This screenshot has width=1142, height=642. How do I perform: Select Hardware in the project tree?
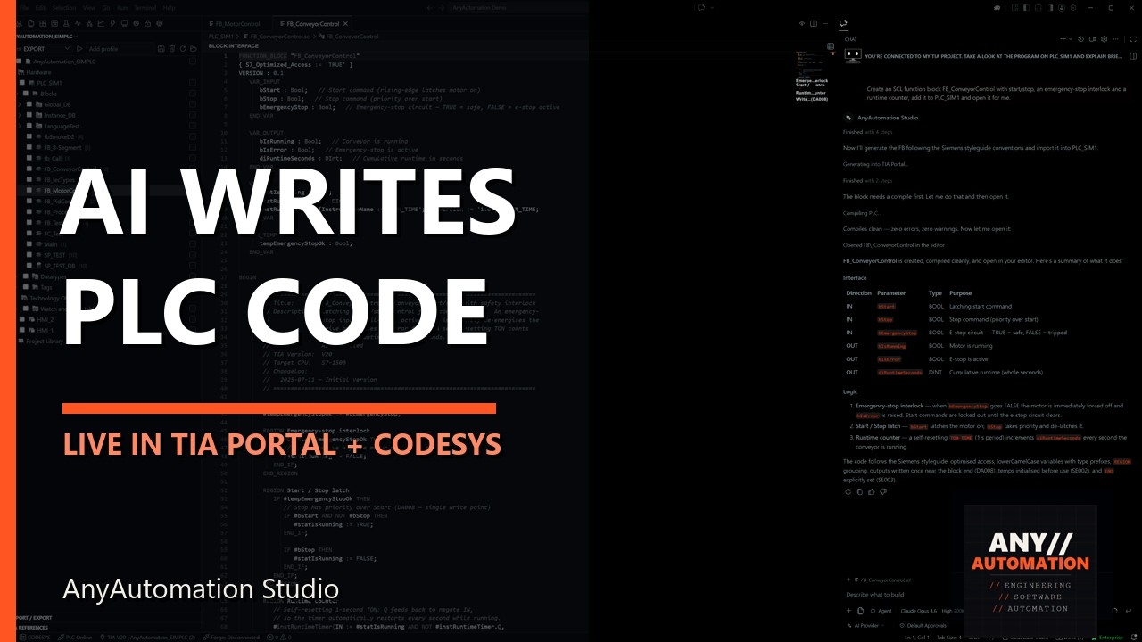click(38, 72)
